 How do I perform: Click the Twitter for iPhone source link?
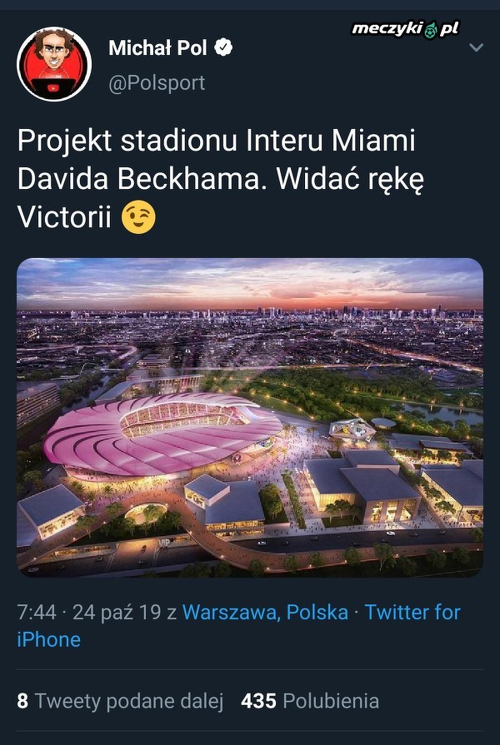click(412, 612)
